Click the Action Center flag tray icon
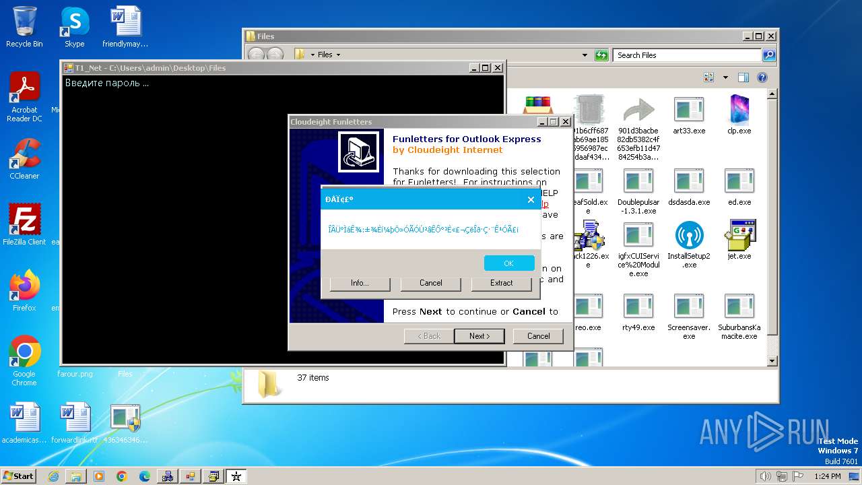 (799, 476)
